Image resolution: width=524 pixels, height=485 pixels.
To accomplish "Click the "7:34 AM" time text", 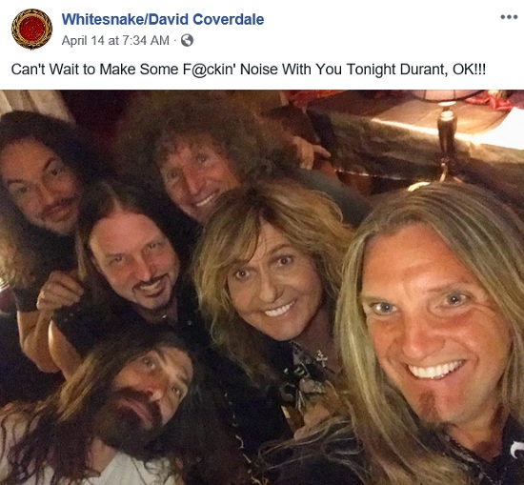I will click(x=146, y=40).
